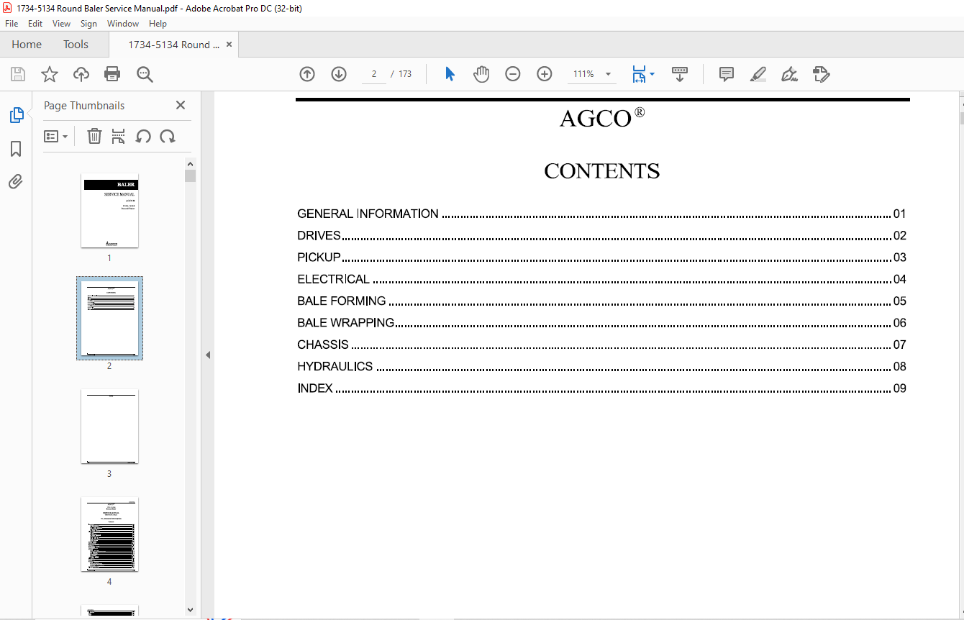Collapse the navigation pane arrow
The width and height of the screenshot is (964, 620).
pyautogui.click(x=208, y=355)
